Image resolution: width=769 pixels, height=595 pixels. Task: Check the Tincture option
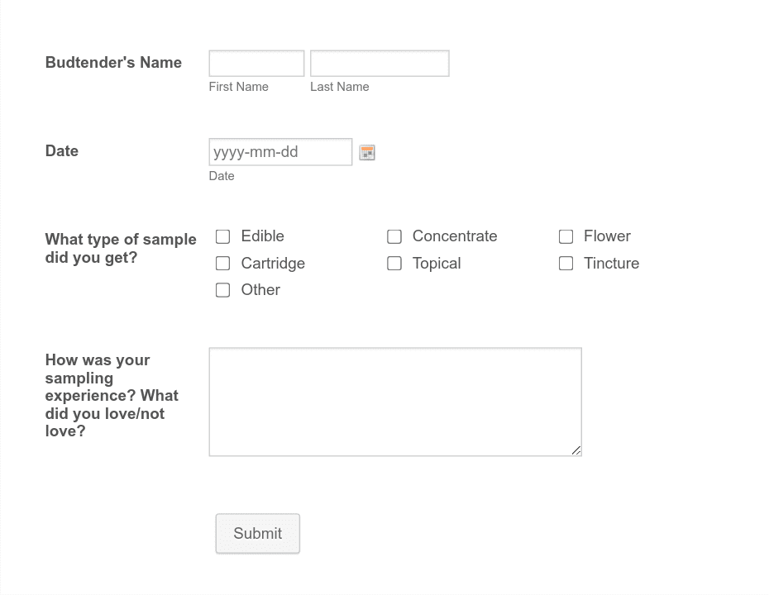[566, 264]
